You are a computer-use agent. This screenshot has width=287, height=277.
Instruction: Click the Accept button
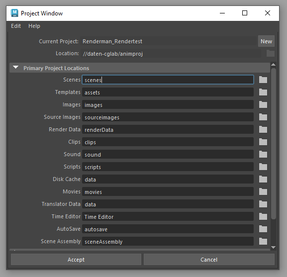click(x=76, y=260)
